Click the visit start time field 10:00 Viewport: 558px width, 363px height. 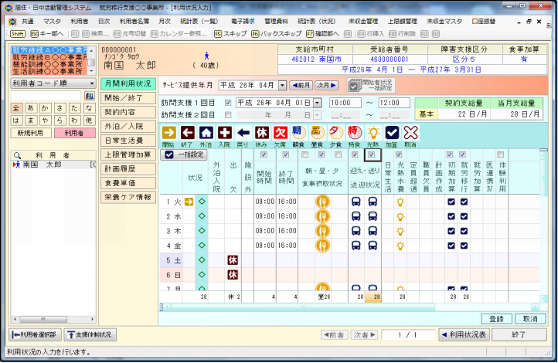345,103
